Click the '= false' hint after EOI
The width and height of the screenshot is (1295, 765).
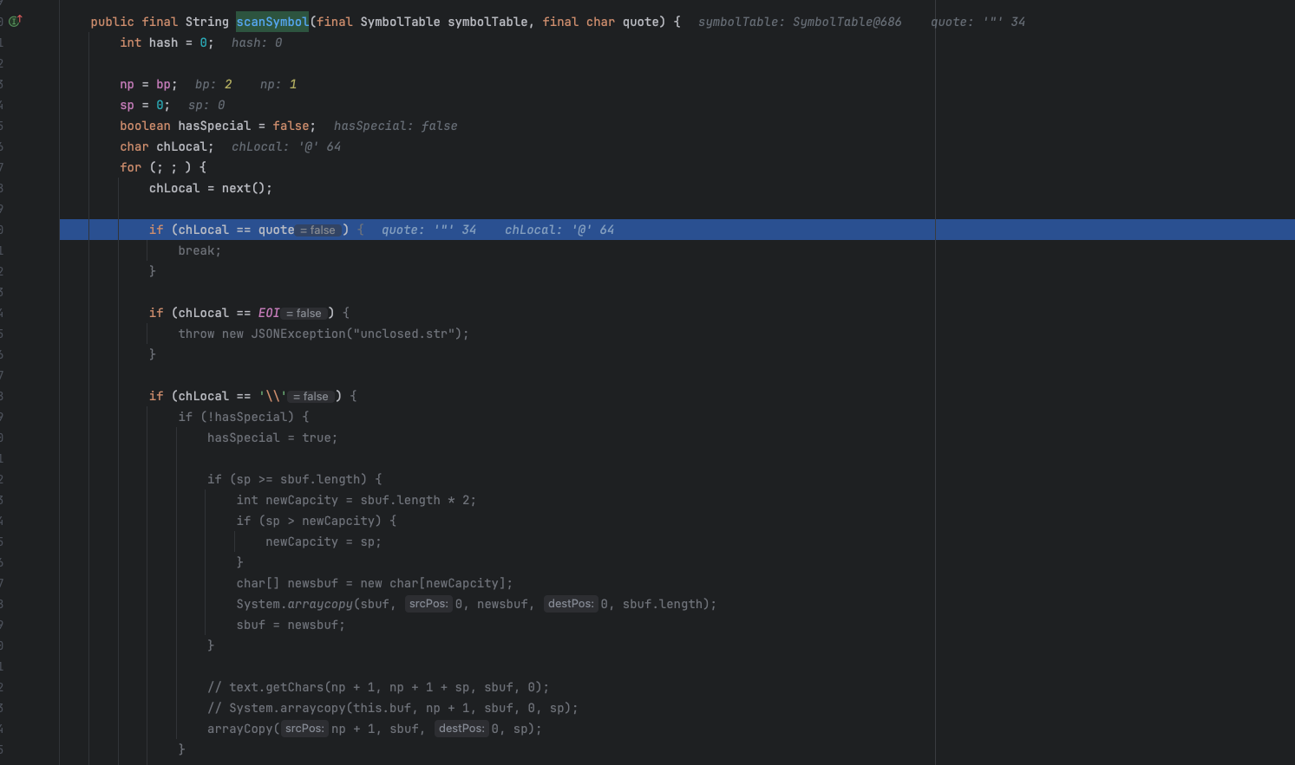click(x=304, y=314)
